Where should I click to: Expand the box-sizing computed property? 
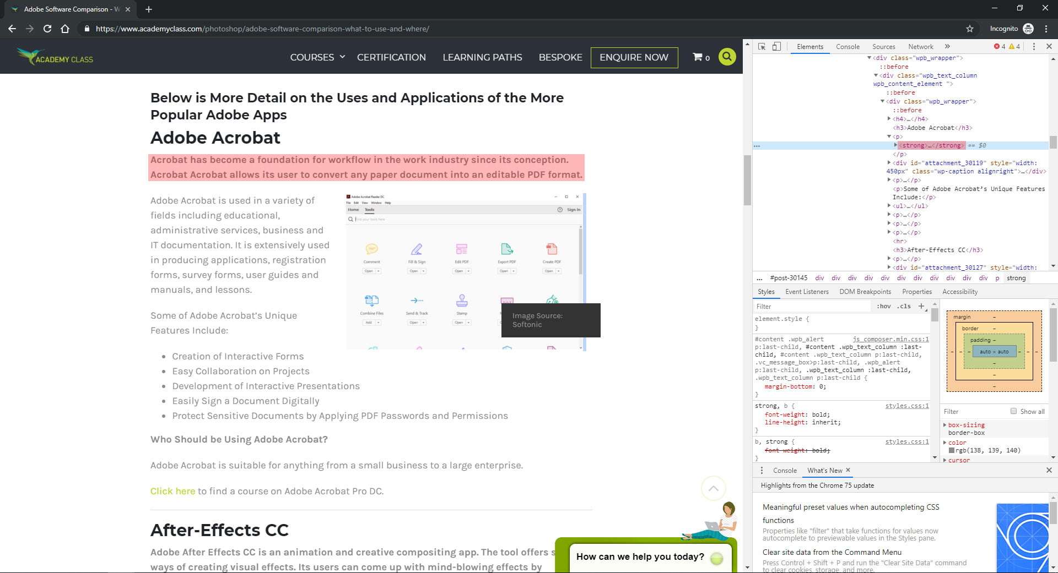945,425
